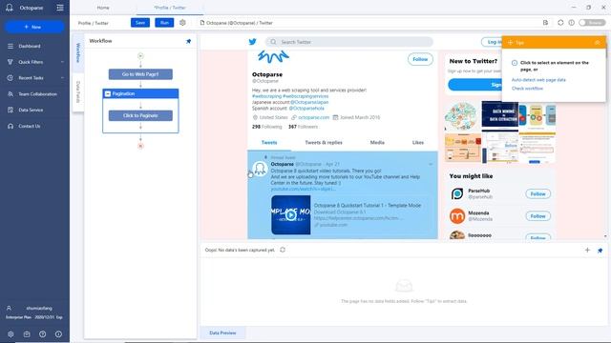Click the gift box icon at sidebar bottom
Screen dimensions: 611x343
[27, 334]
